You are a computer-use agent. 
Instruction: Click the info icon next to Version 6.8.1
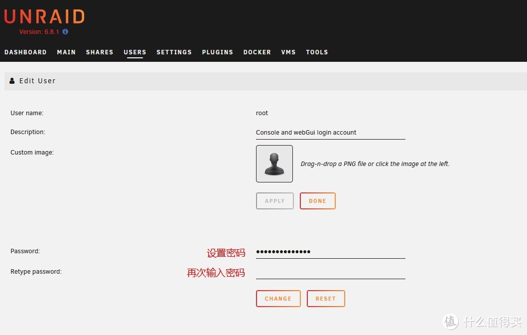click(65, 31)
